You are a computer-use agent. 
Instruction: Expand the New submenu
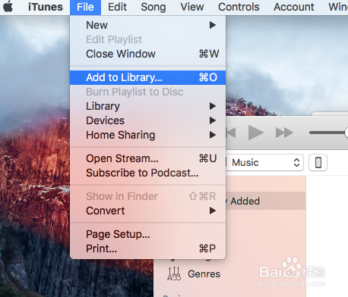(147, 25)
